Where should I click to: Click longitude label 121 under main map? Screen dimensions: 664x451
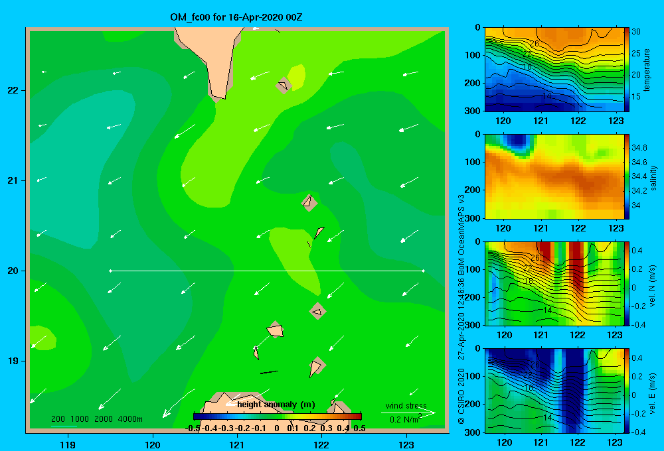click(x=237, y=444)
